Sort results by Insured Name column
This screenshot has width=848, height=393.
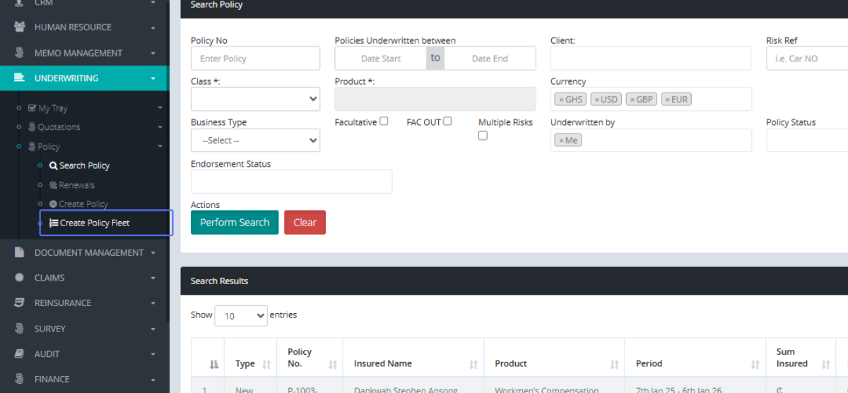tap(413, 364)
